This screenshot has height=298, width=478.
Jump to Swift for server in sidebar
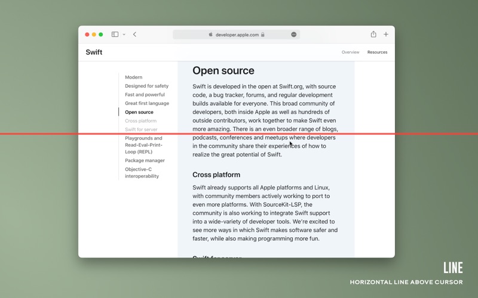tap(141, 129)
